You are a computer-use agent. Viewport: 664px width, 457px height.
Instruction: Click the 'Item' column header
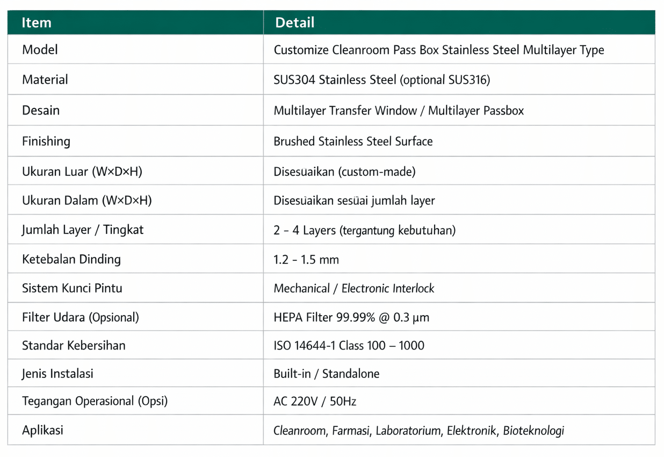[37, 23]
